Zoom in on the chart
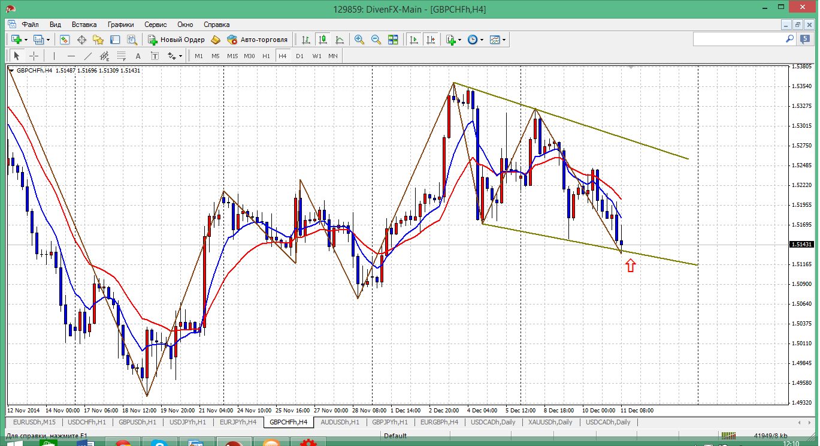 359,40
